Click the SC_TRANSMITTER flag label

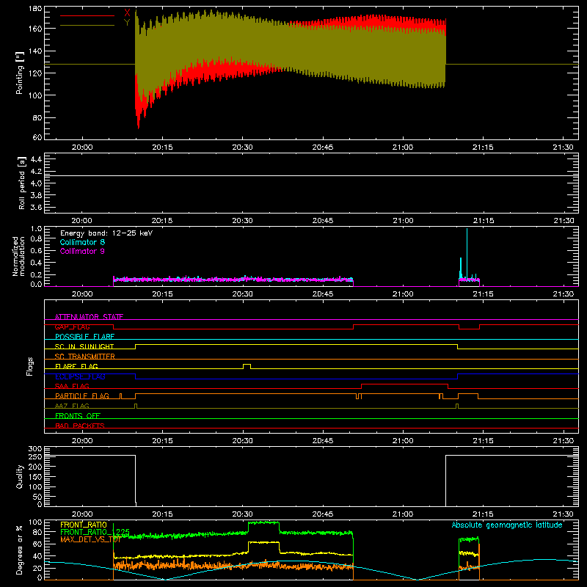[x=85, y=357]
